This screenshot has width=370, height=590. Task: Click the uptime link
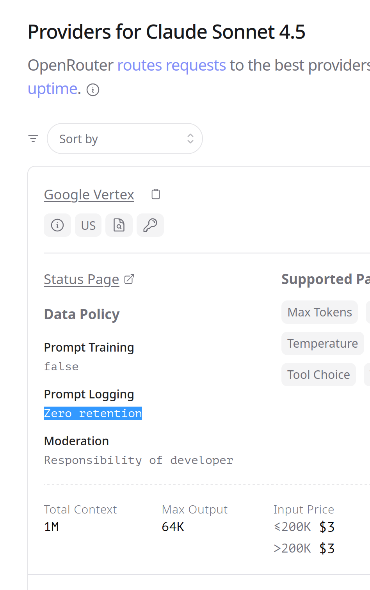pos(52,89)
